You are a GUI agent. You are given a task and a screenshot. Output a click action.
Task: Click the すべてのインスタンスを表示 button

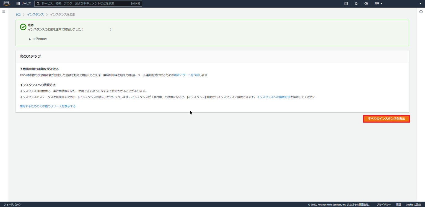pyautogui.click(x=386, y=119)
